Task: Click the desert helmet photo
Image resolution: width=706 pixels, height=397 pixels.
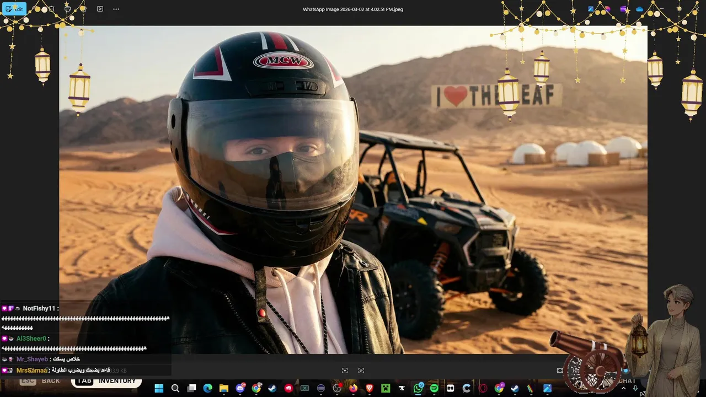Action: (353, 190)
